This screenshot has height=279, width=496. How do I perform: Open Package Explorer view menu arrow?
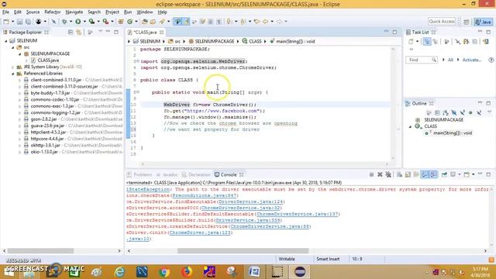pyautogui.click(x=100, y=32)
